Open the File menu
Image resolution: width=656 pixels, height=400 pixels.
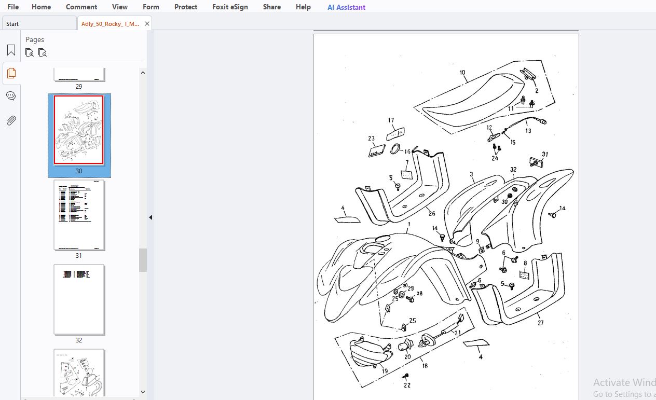pyautogui.click(x=13, y=7)
